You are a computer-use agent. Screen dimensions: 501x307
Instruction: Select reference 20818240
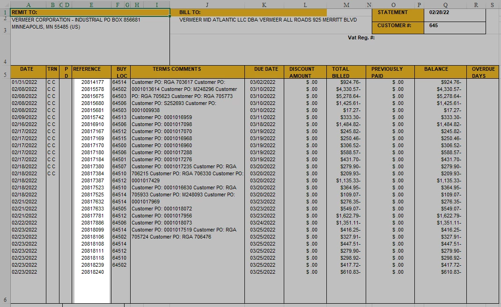[x=93, y=272]
